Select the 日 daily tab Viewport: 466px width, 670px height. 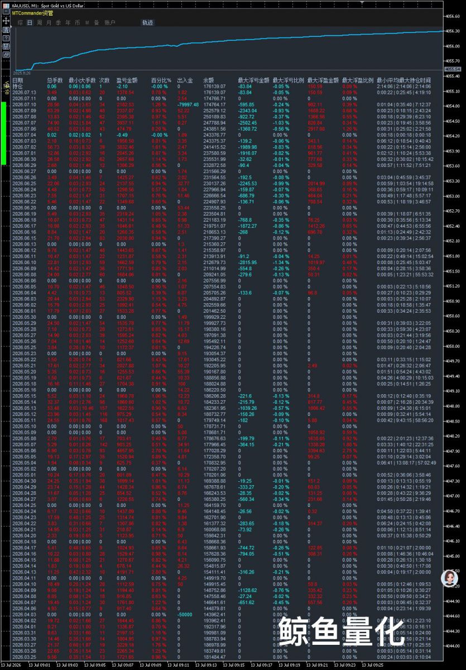click(x=30, y=23)
